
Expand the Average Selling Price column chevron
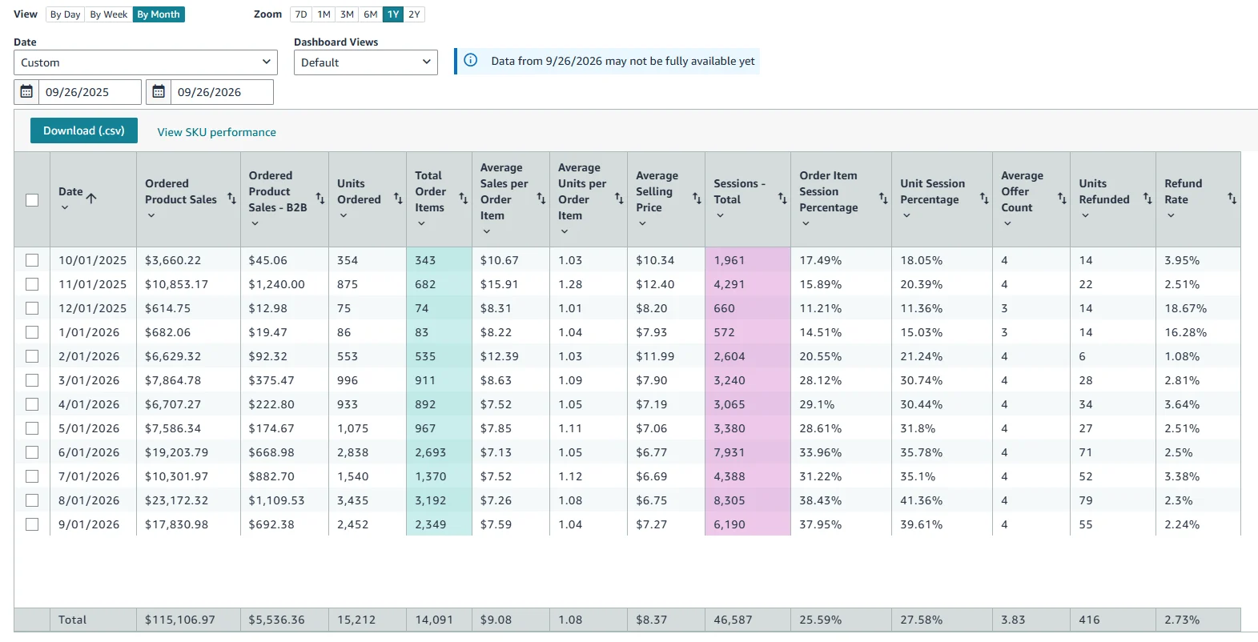point(642,223)
